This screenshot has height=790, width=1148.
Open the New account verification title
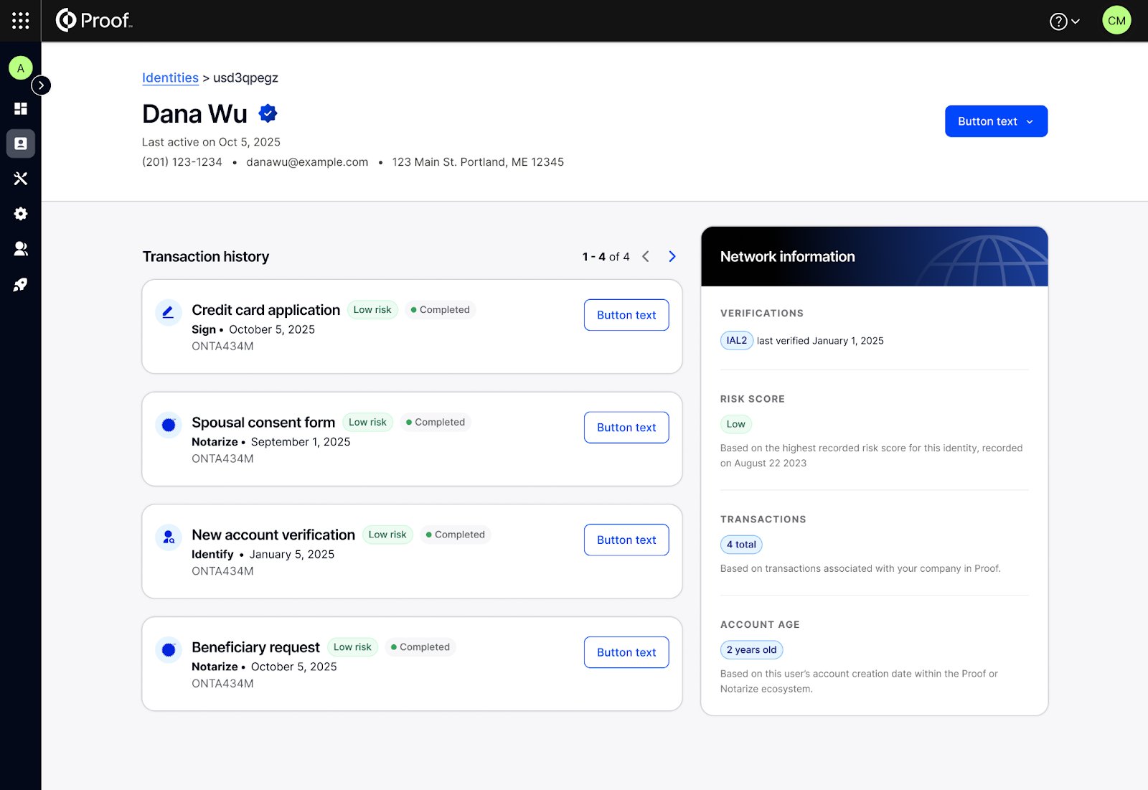tap(273, 535)
